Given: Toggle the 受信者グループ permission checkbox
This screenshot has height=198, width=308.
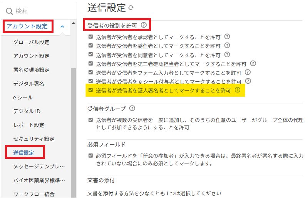Looking at the screenshot, I should 90,120.
